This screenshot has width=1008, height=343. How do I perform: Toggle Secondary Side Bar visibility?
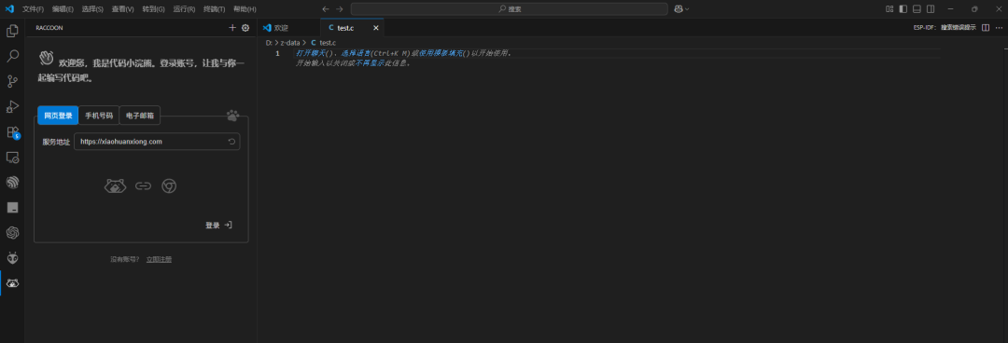pos(931,9)
